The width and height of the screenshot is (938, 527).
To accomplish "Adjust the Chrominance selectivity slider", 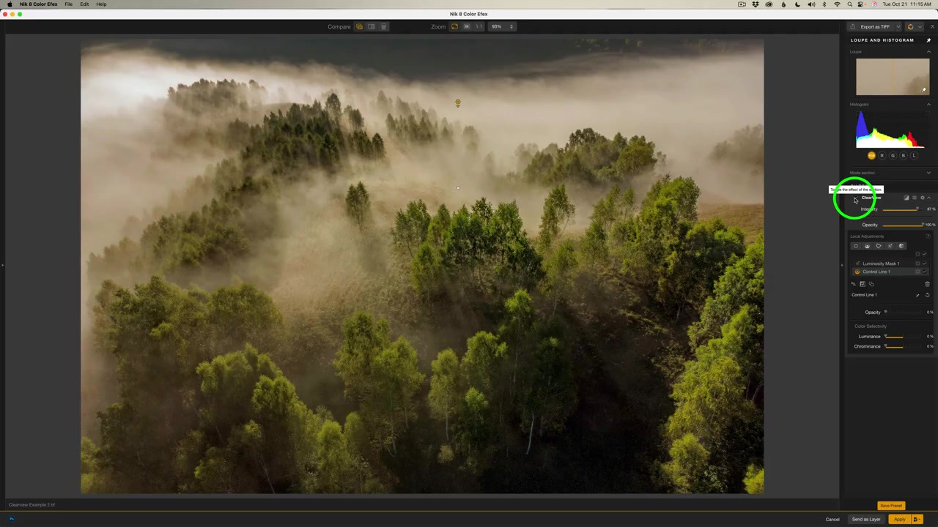I will click(903, 346).
